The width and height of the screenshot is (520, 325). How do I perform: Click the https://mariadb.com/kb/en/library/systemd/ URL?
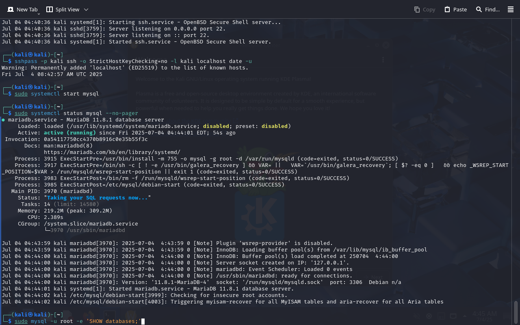pyautogui.click(x=112, y=152)
